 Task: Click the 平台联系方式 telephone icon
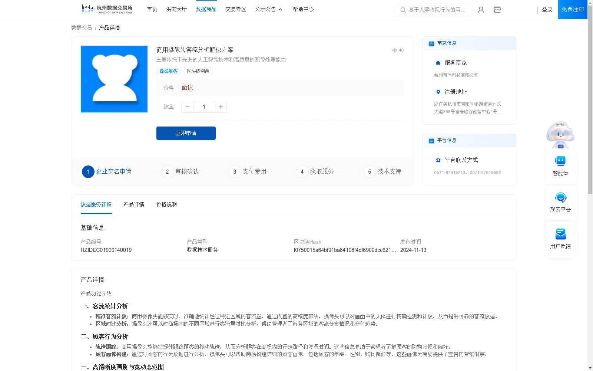[x=438, y=160]
